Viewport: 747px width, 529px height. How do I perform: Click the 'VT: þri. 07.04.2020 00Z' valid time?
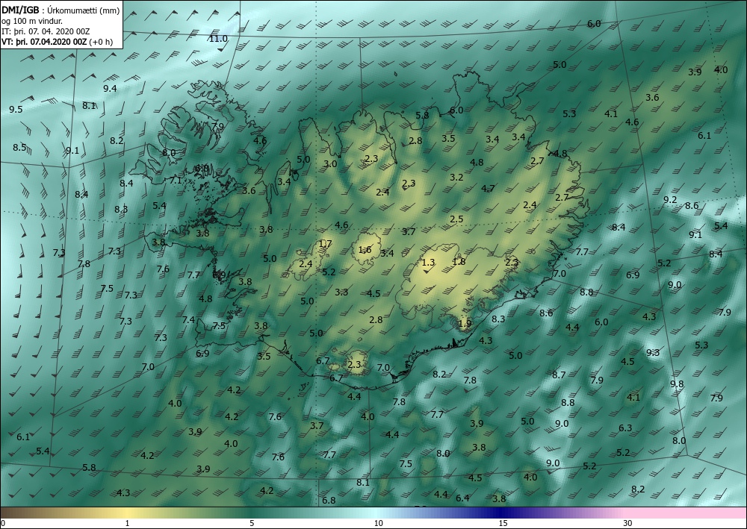pos(44,41)
